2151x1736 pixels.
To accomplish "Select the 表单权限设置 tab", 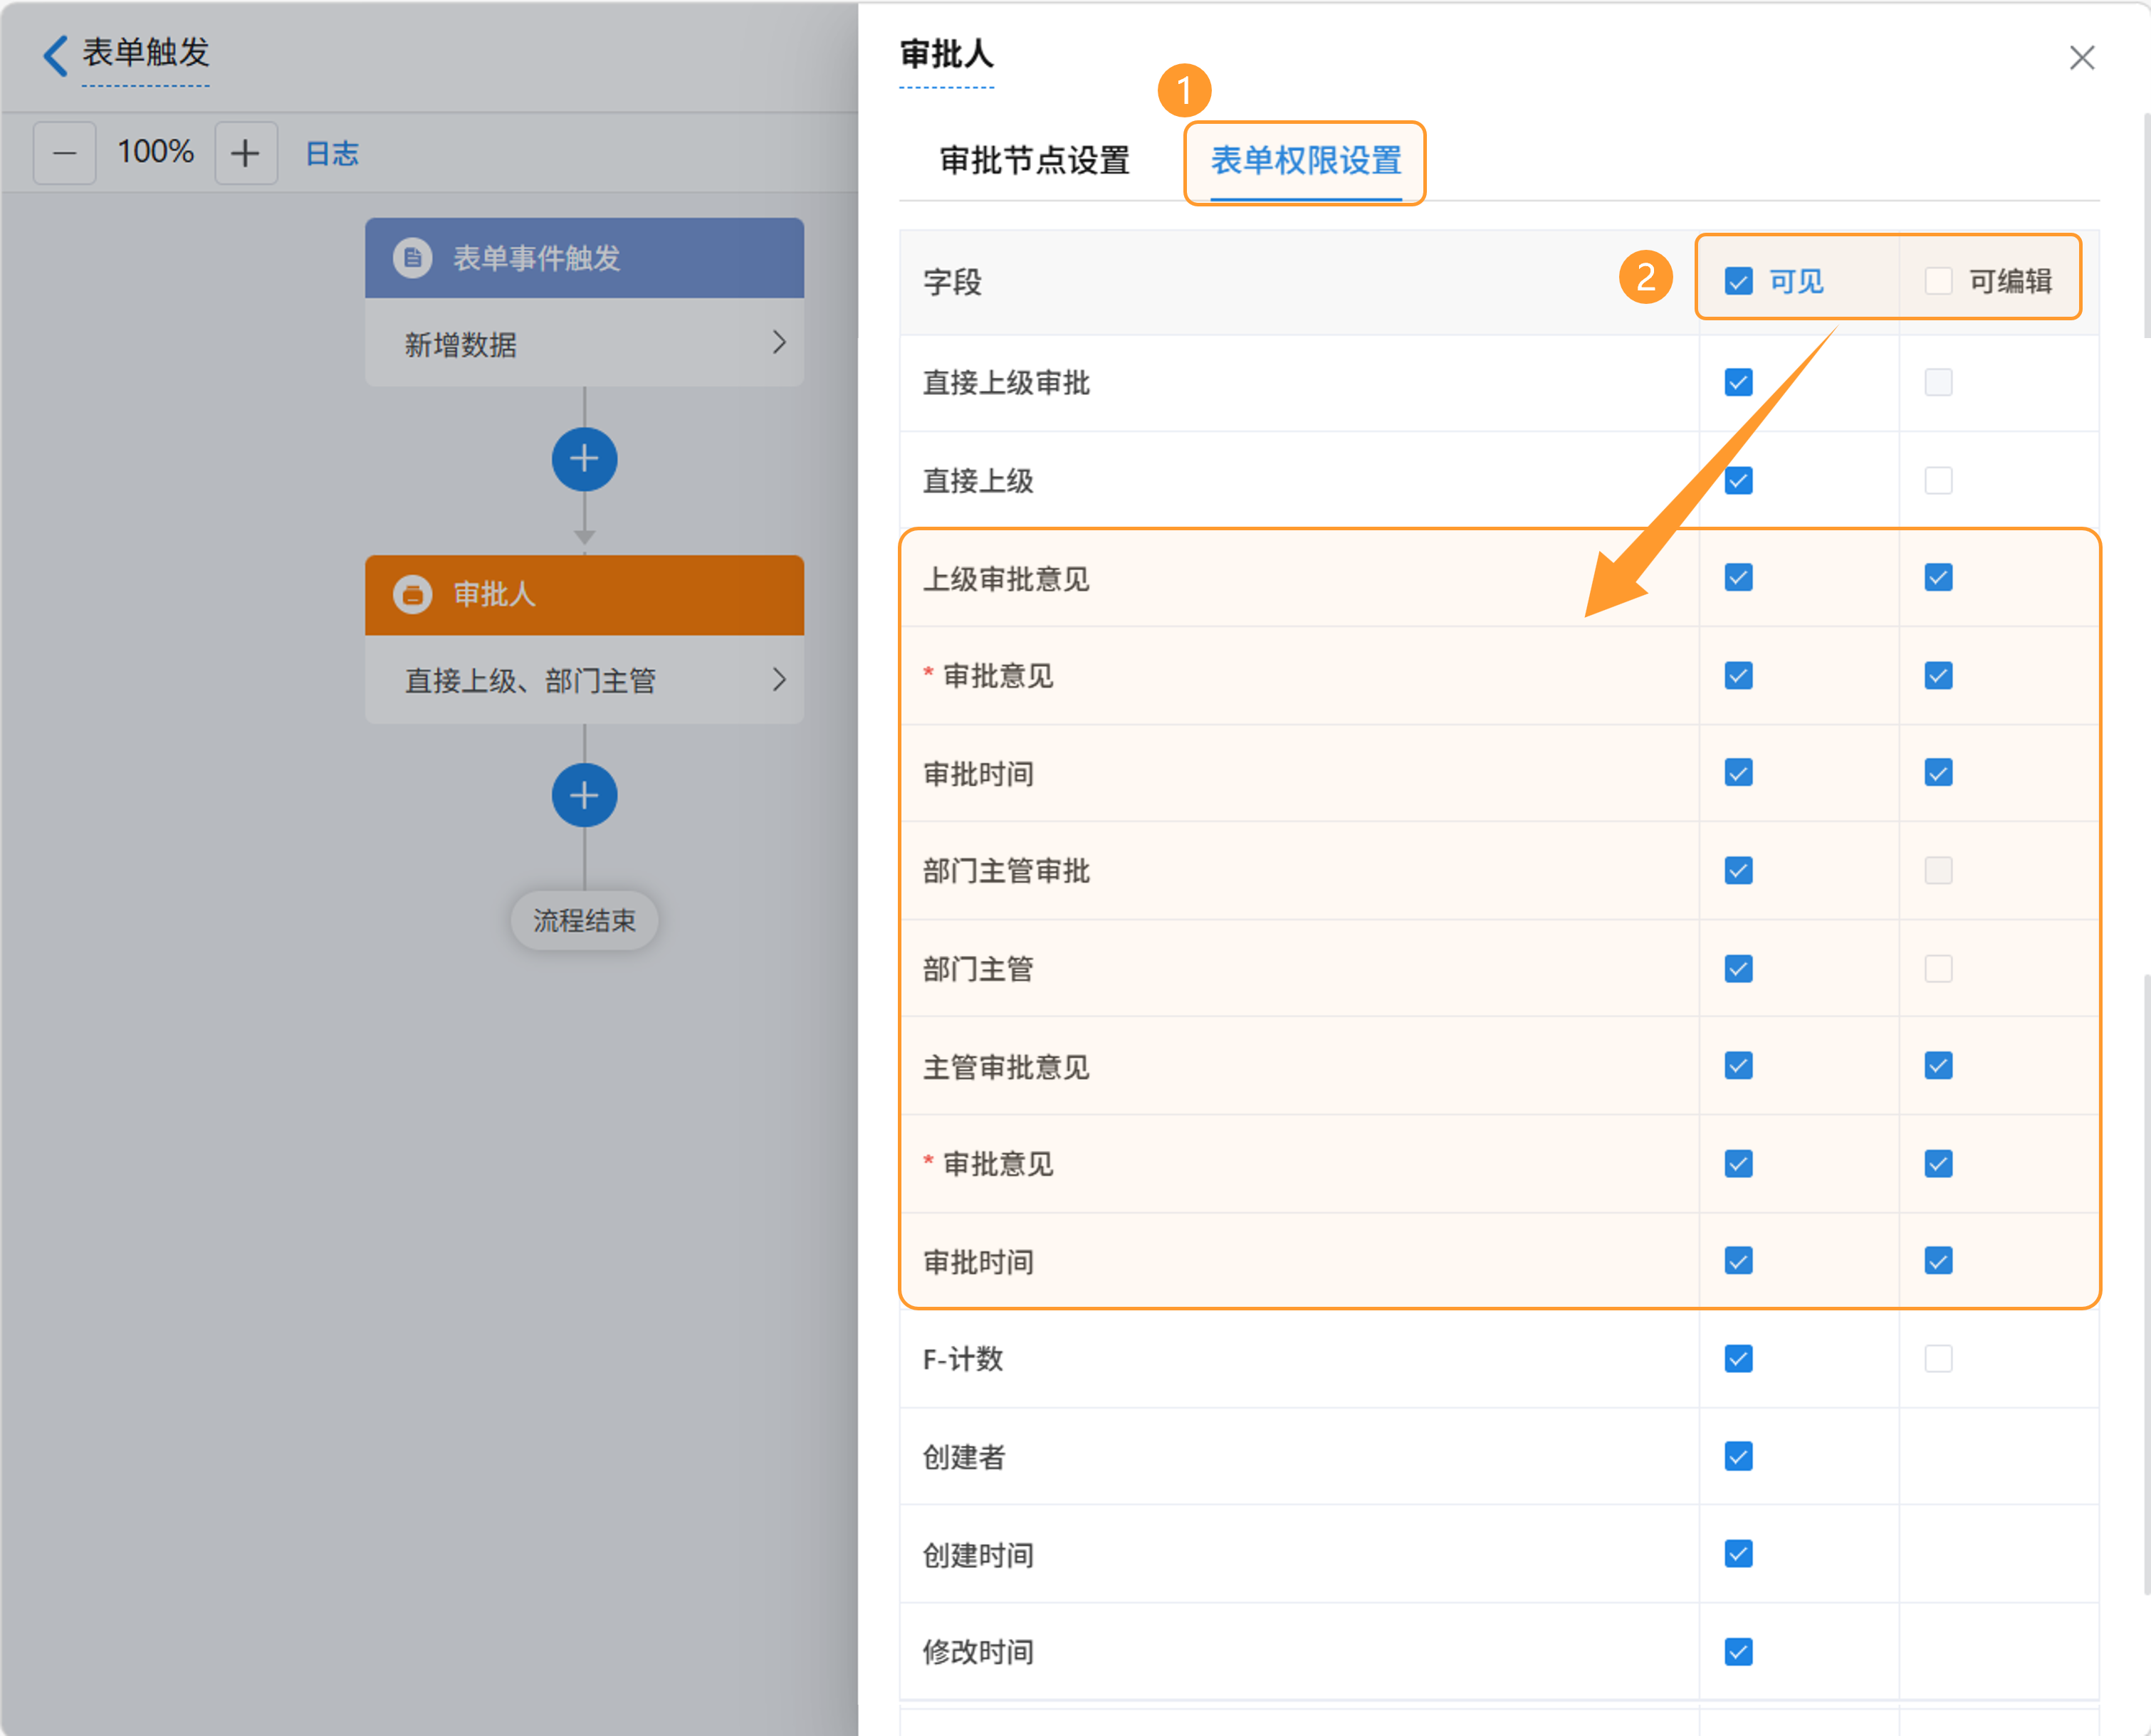I will [x=1306, y=160].
